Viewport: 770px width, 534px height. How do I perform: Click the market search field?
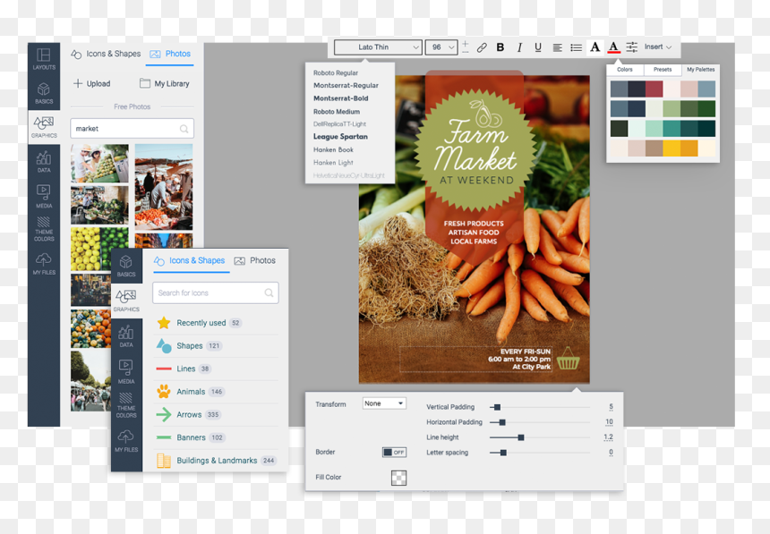tap(133, 129)
